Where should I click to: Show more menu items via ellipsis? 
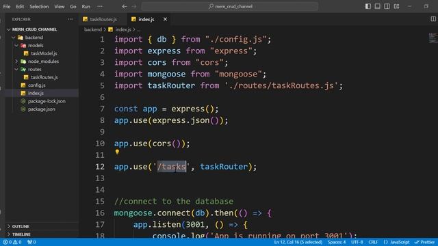coord(100,6)
